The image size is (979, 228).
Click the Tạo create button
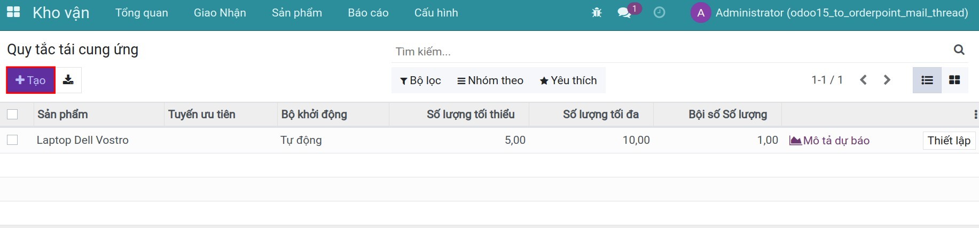[x=31, y=80]
